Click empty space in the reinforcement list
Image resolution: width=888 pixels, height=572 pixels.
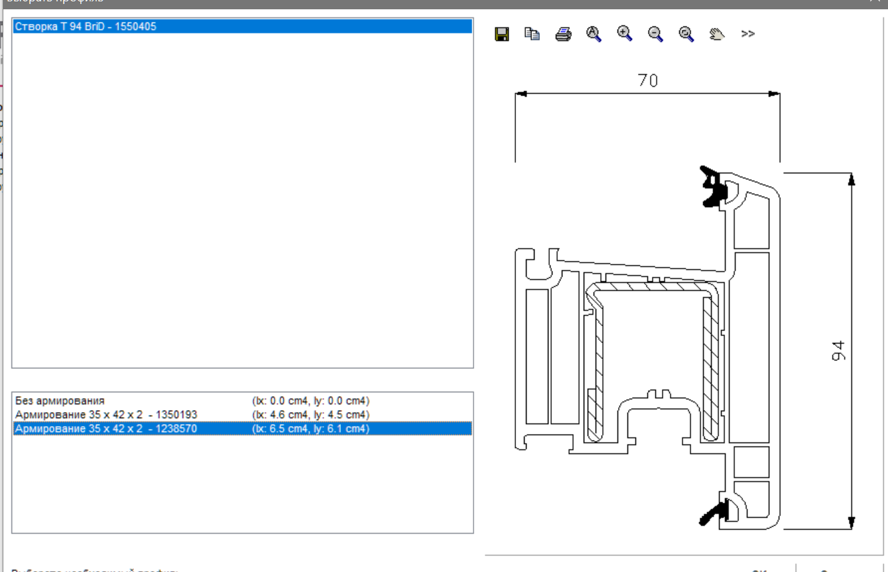click(x=242, y=484)
